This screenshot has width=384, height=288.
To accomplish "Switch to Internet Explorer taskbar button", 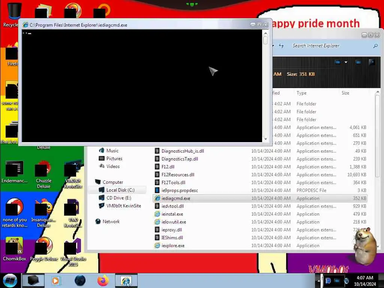I will click(126, 280).
